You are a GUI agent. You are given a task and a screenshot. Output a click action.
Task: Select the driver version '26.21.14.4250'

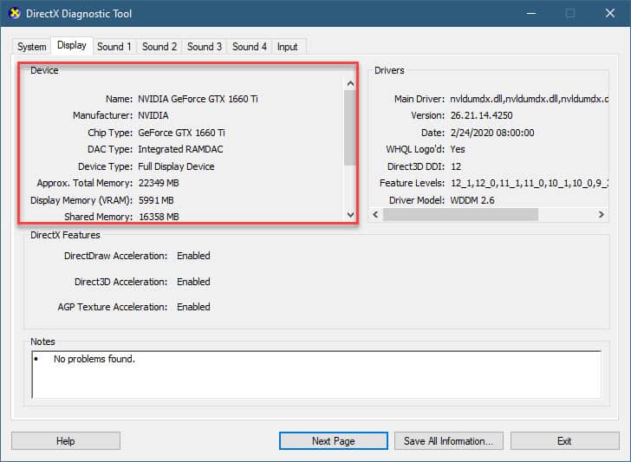tap(481, 115)
